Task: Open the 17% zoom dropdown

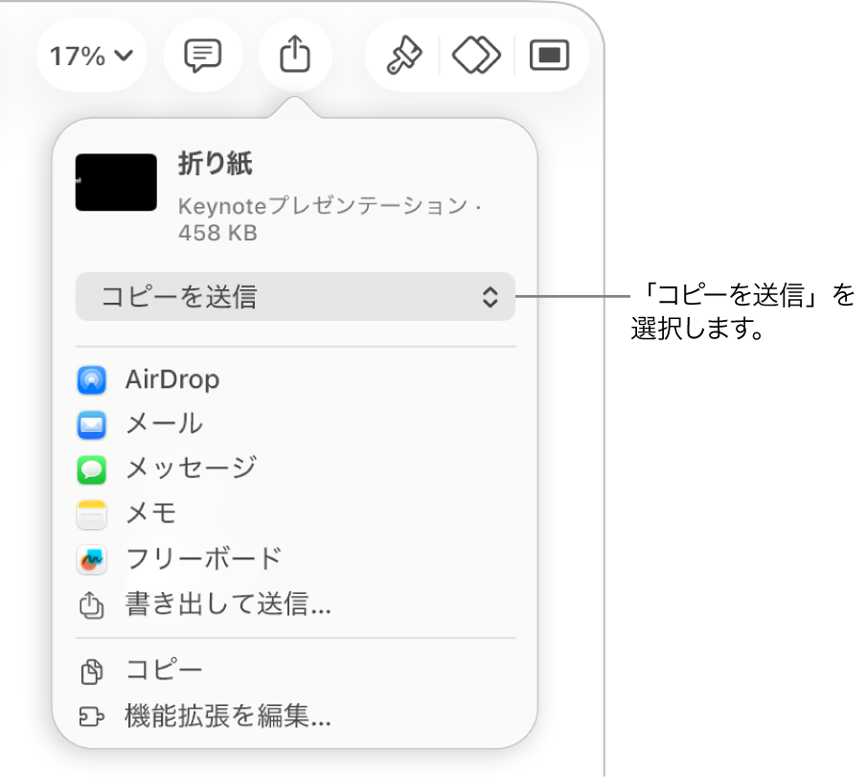Action: click(x=91, y=55)
